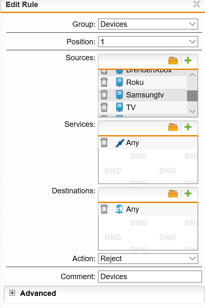Open the Position dropdown
Screen dimensions: 205x308
pos(148,42)
